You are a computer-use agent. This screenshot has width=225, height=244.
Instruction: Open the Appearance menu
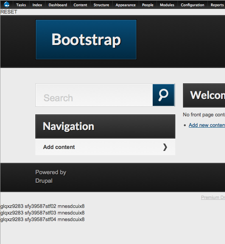coord(126,5)
